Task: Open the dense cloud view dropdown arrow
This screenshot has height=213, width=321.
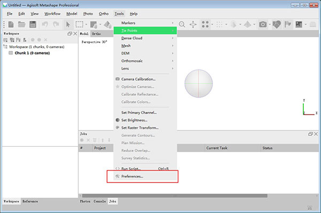Action: point(226,25)
